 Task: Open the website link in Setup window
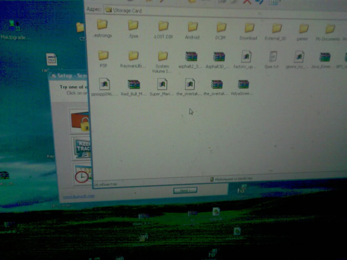[x=79, y=196]
